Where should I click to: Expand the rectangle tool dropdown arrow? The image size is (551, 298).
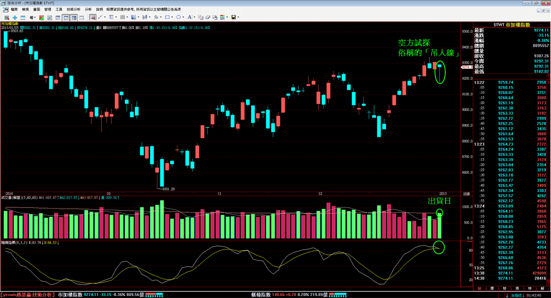[172, 17]
